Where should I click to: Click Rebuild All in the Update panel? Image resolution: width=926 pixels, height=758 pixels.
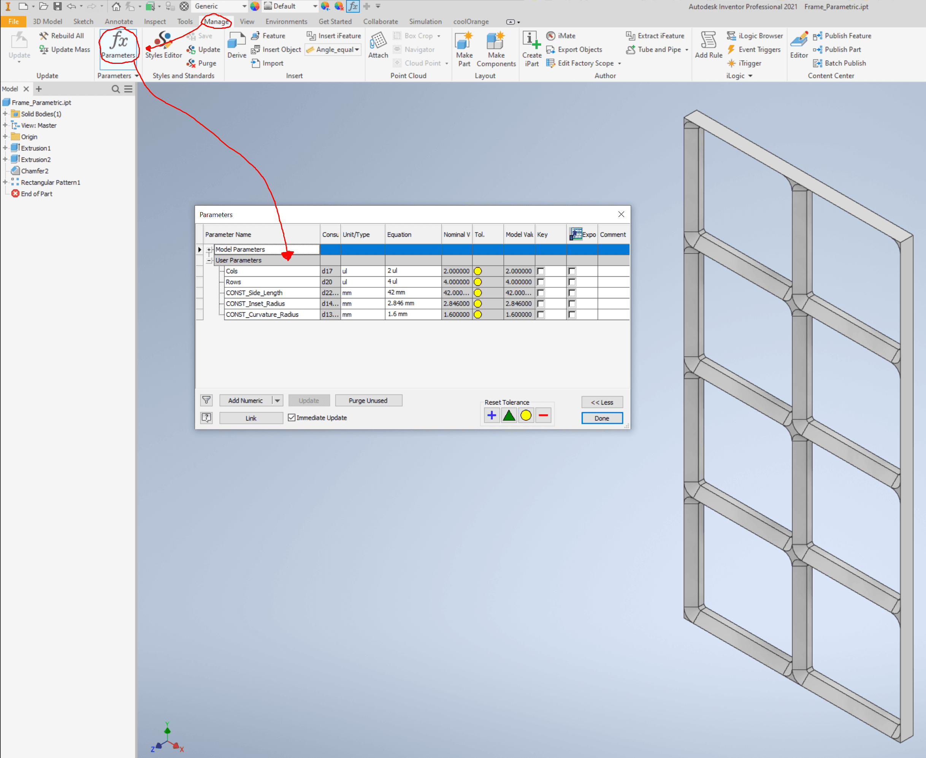62,36
